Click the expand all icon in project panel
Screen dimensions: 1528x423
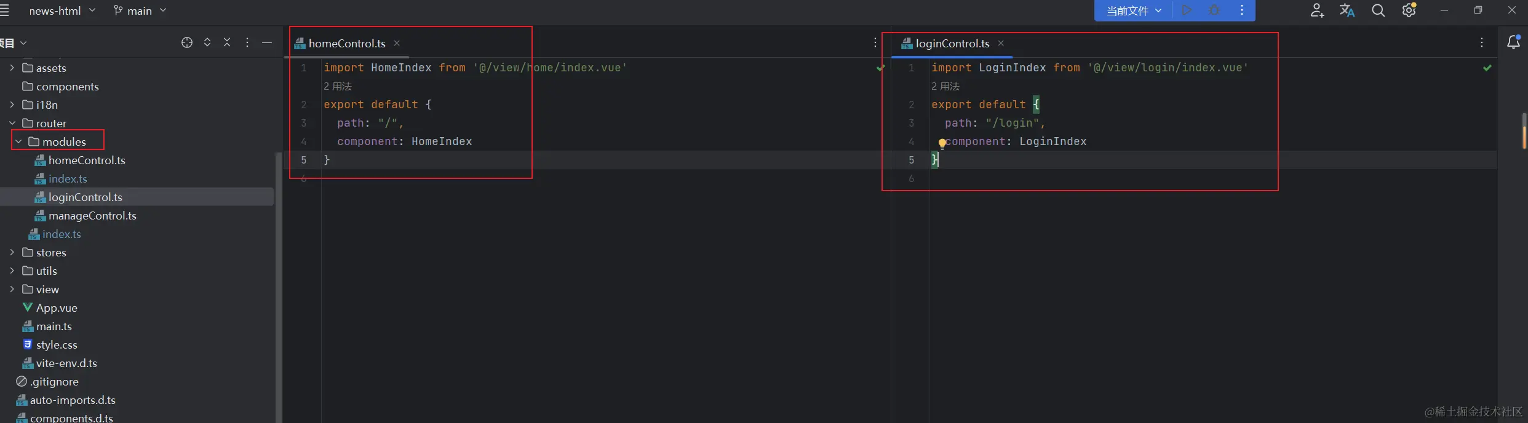(207, 42)
